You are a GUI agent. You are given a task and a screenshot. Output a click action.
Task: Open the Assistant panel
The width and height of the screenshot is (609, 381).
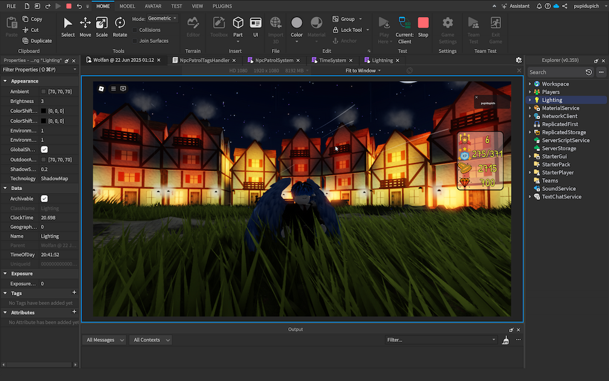[516, 6]
